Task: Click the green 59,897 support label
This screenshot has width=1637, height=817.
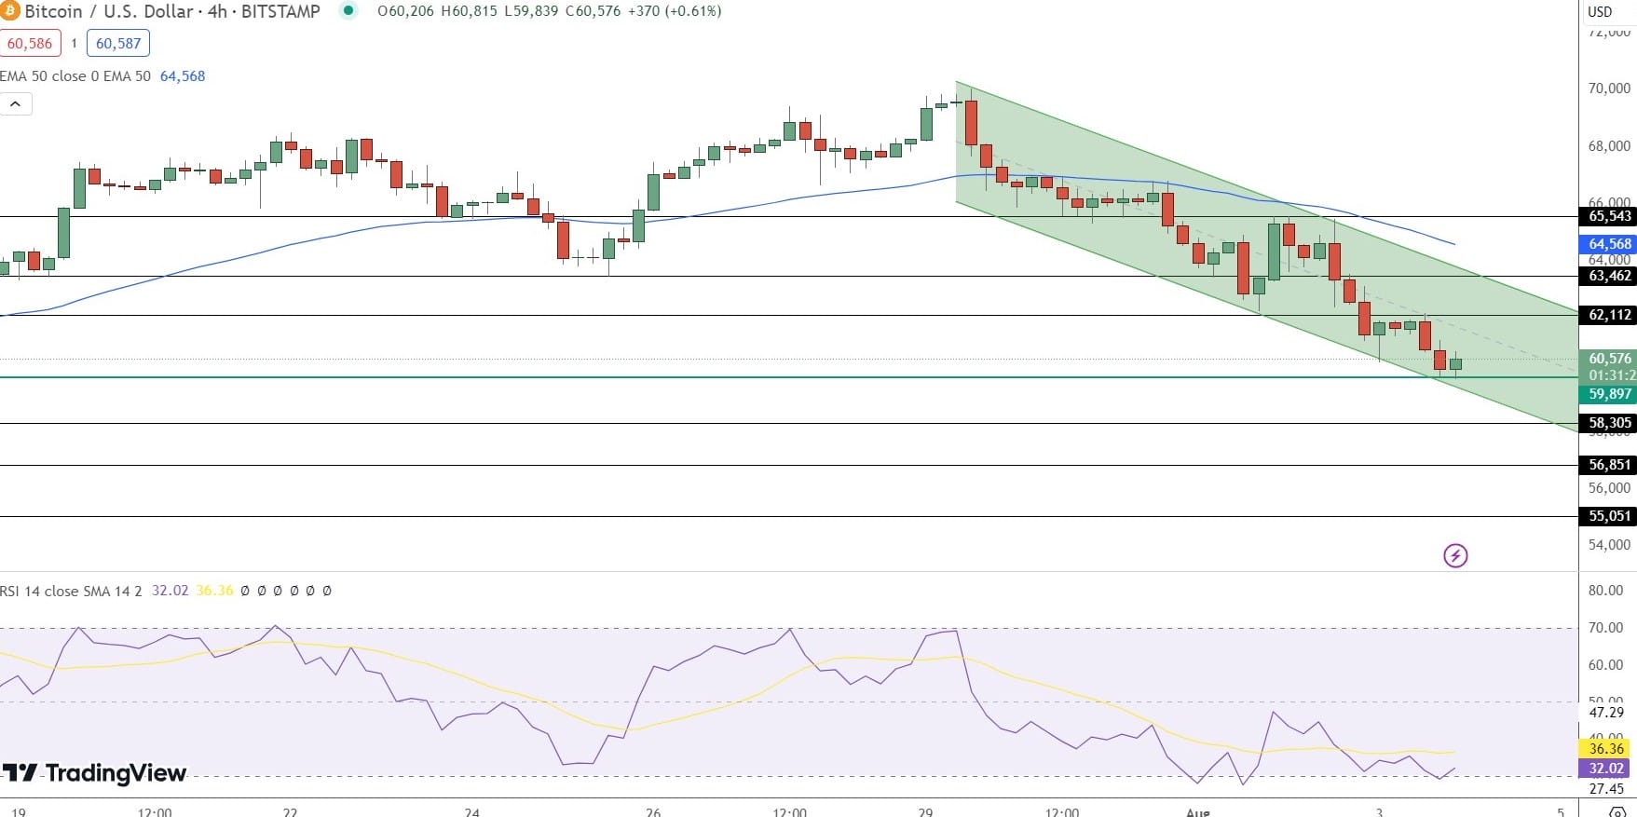Action: 1608,394
